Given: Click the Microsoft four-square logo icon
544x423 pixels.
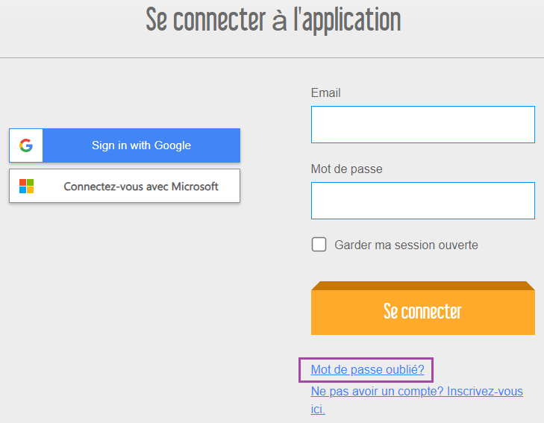Looking at the screenshot, I should tap(26, 187).
